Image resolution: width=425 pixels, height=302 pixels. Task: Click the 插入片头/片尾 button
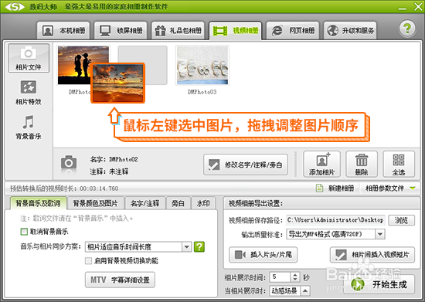(x=263, y=255)
